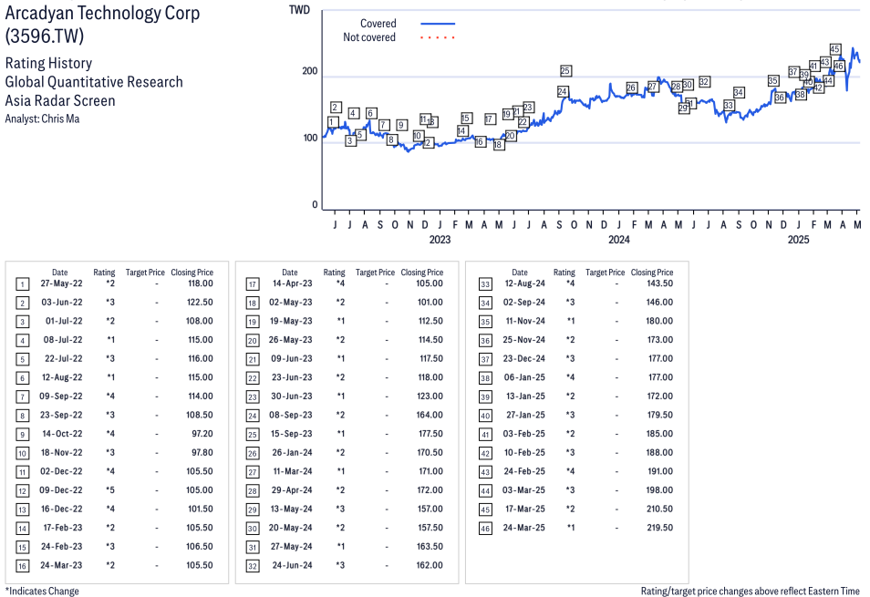Viewport: 870px width, 597px height.
Task: Click the date 09-Dec-22
Action: coord(62,490)
